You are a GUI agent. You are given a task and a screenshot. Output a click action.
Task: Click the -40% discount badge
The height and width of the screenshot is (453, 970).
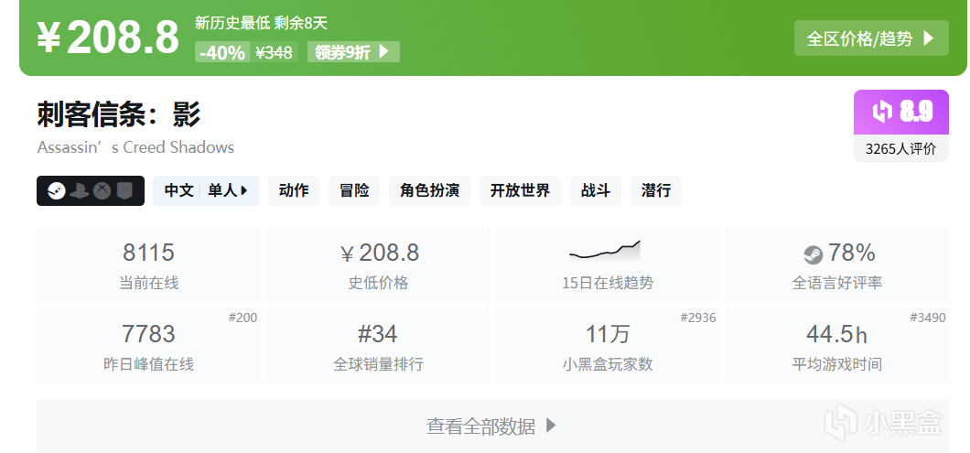[222, 52]
